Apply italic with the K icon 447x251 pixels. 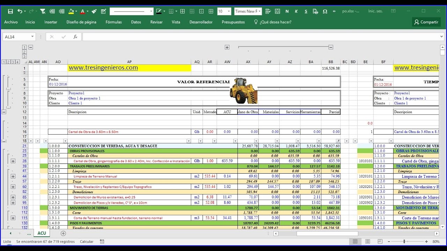coord(296,12)
